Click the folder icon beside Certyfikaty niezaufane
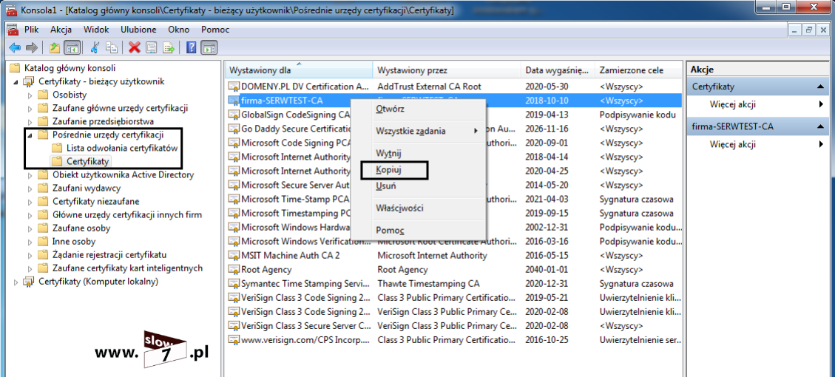This screenshot has width=835, height=377. click(x=43, y=201)
